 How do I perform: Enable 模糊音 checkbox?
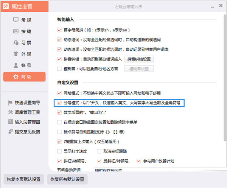[59, 69]
